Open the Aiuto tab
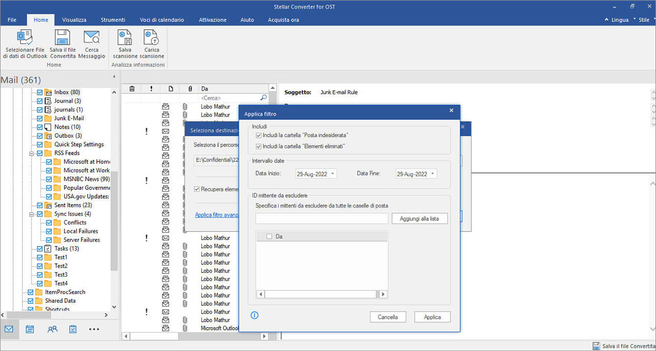 coord(247,19)
